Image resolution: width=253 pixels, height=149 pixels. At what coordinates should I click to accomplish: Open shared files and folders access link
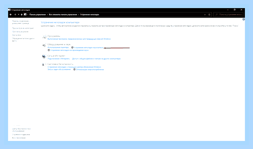96,59
